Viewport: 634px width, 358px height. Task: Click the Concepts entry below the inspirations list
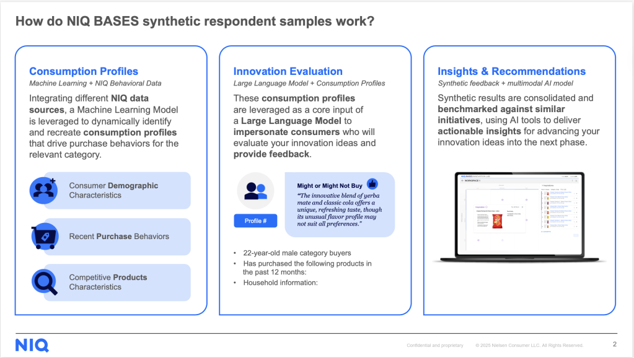(x=546, y=232)
